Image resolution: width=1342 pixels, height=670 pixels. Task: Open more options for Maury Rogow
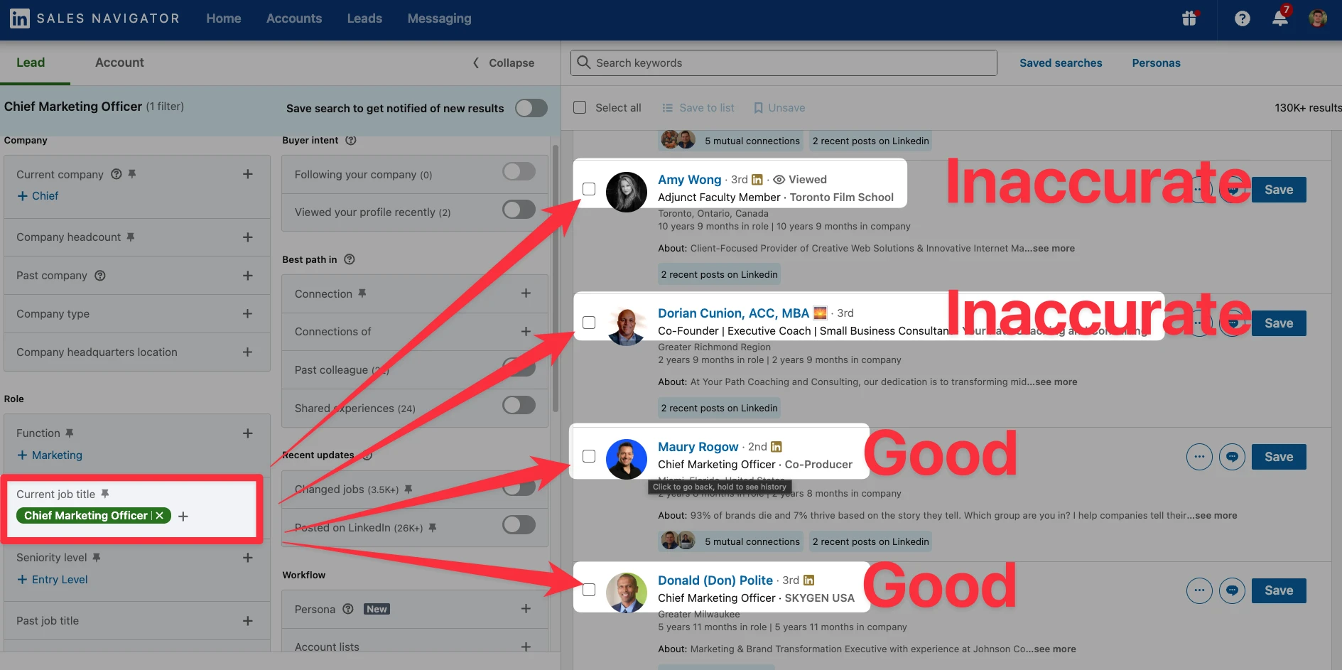(x=1199, y=457)
